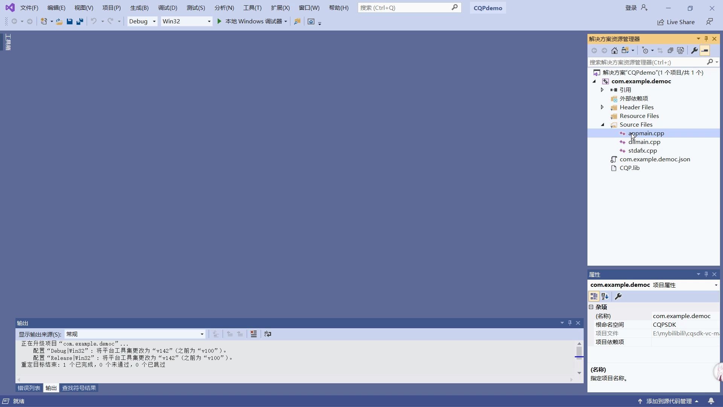The image size is (723, 407).
Task: Switch to the 错误列表 tab
Action: [29, 388]
